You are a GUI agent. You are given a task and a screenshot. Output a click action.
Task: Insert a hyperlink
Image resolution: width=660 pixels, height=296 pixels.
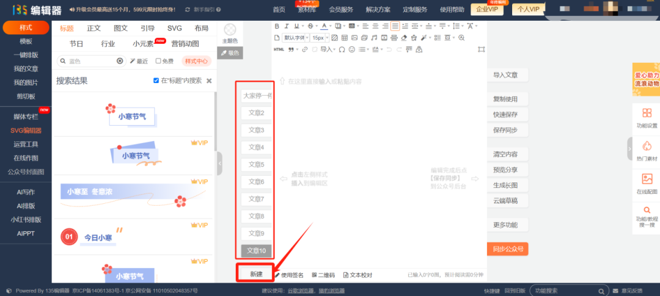click(305, 49)
